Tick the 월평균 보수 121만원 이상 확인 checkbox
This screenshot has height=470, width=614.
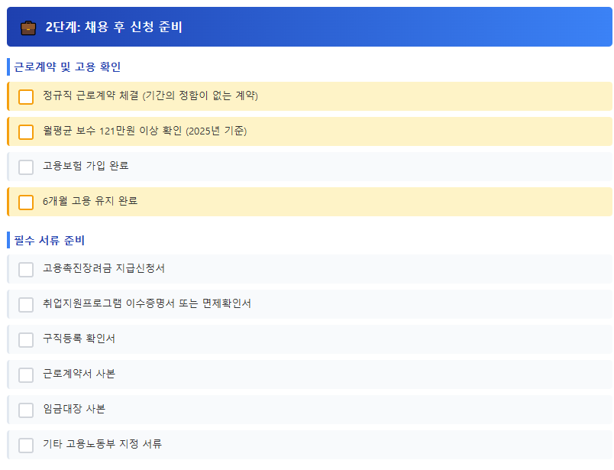click(x=26, y=132)
